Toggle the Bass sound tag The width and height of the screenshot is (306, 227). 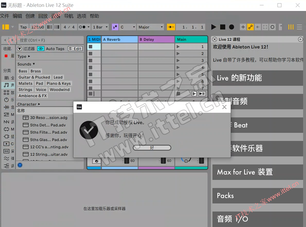point(23,71)
